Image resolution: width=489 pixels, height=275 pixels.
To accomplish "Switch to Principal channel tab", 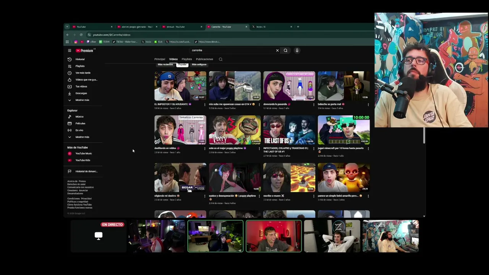I will tap(160, 59).
